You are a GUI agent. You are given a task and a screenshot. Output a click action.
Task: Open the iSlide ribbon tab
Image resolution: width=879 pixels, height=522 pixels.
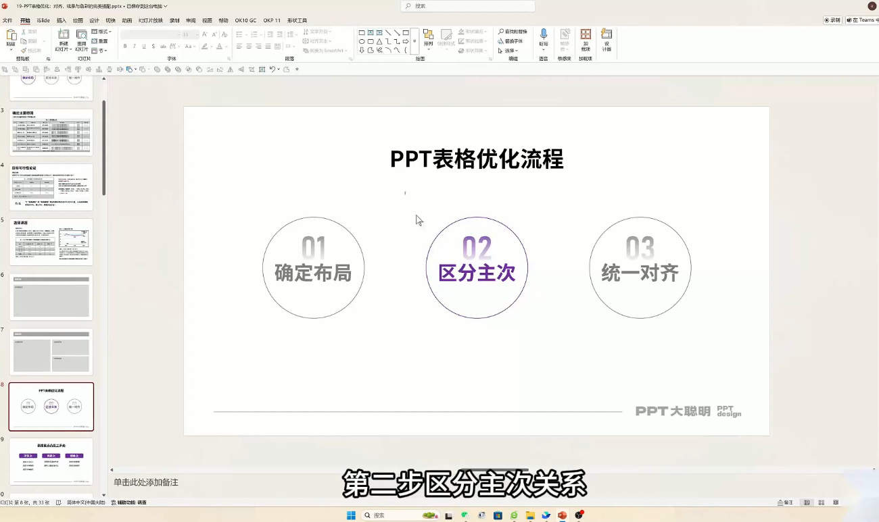pyautogui.click(x=43, y=20)
